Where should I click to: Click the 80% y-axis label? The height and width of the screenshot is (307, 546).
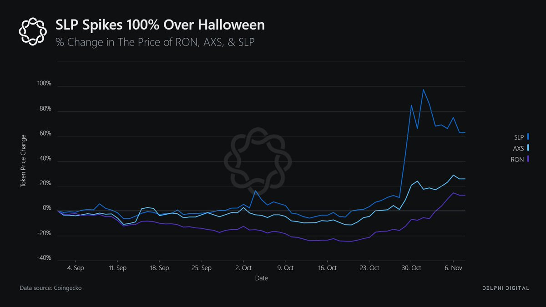45,109
